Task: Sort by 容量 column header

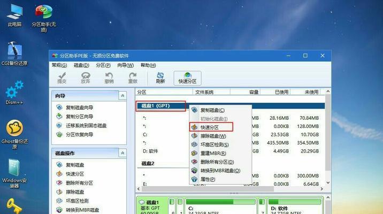Action: (x=245, y=92)
